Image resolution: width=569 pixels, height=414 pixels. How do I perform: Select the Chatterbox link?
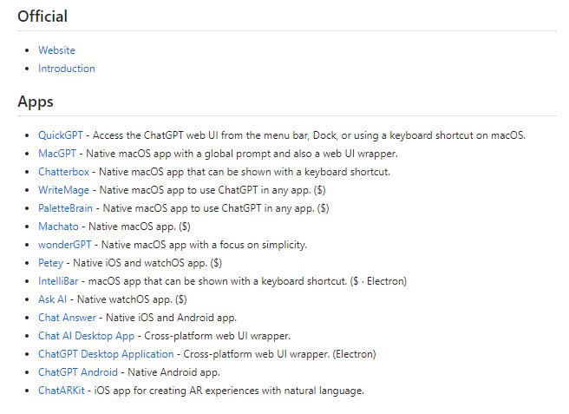click(x=64, y=172)
